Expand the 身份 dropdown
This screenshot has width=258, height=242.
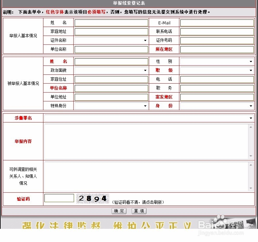tap(217, 106)
